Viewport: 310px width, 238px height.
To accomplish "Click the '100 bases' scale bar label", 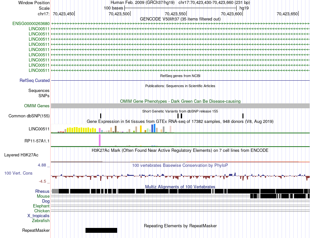I will pos(114,8).
